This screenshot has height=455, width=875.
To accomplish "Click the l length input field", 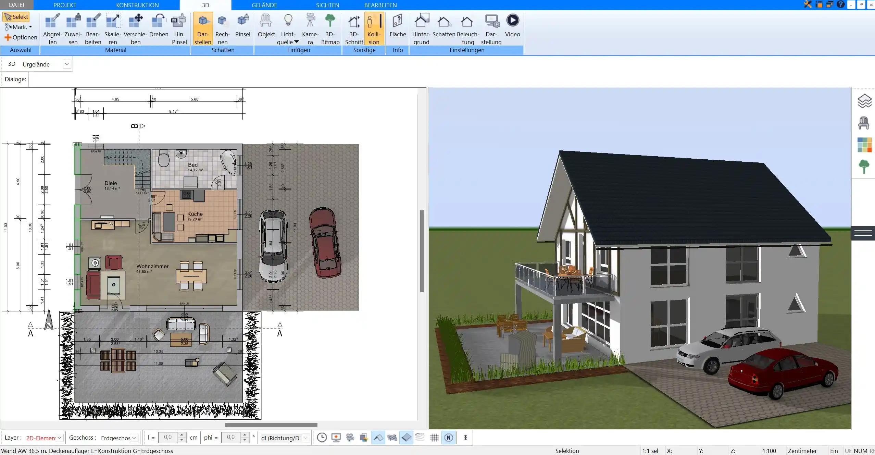I will coord(168,437).
